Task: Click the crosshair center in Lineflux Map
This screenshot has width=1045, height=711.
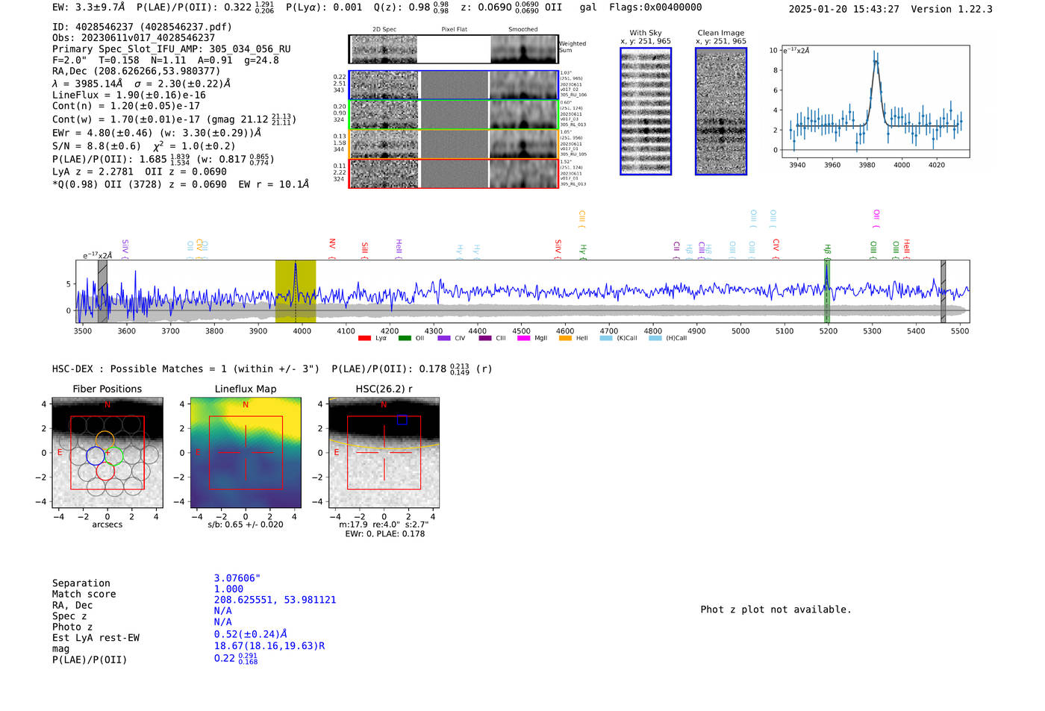Action: tap(246, 452)
